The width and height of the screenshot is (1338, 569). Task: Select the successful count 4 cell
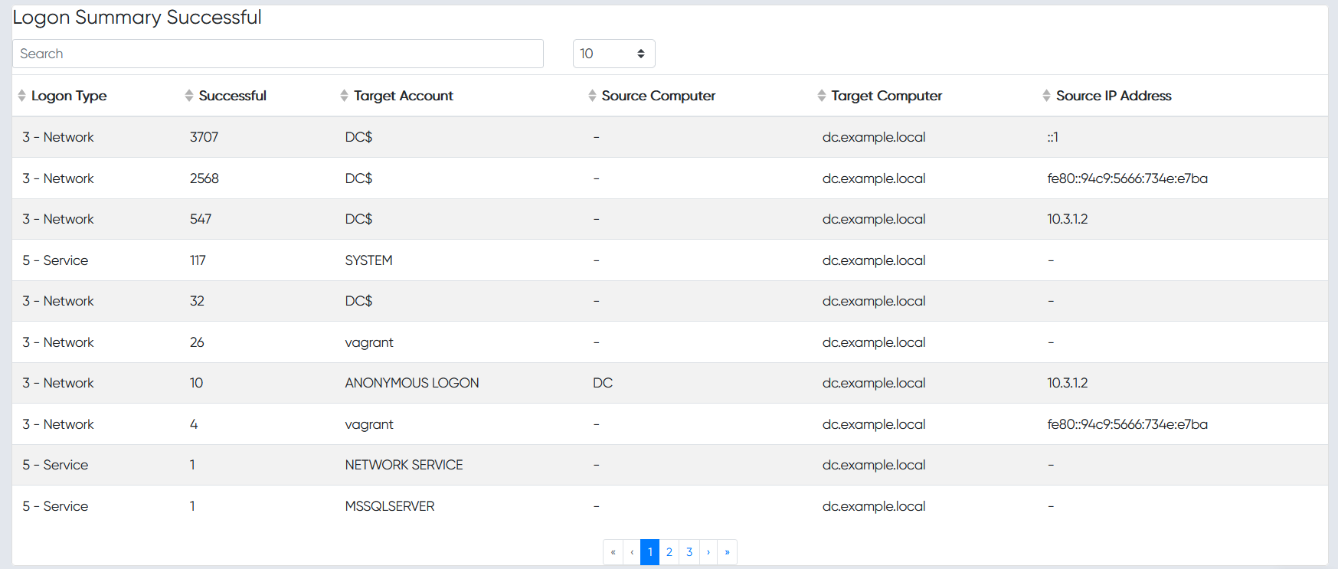pyautogui.click(x=194, y=424)
